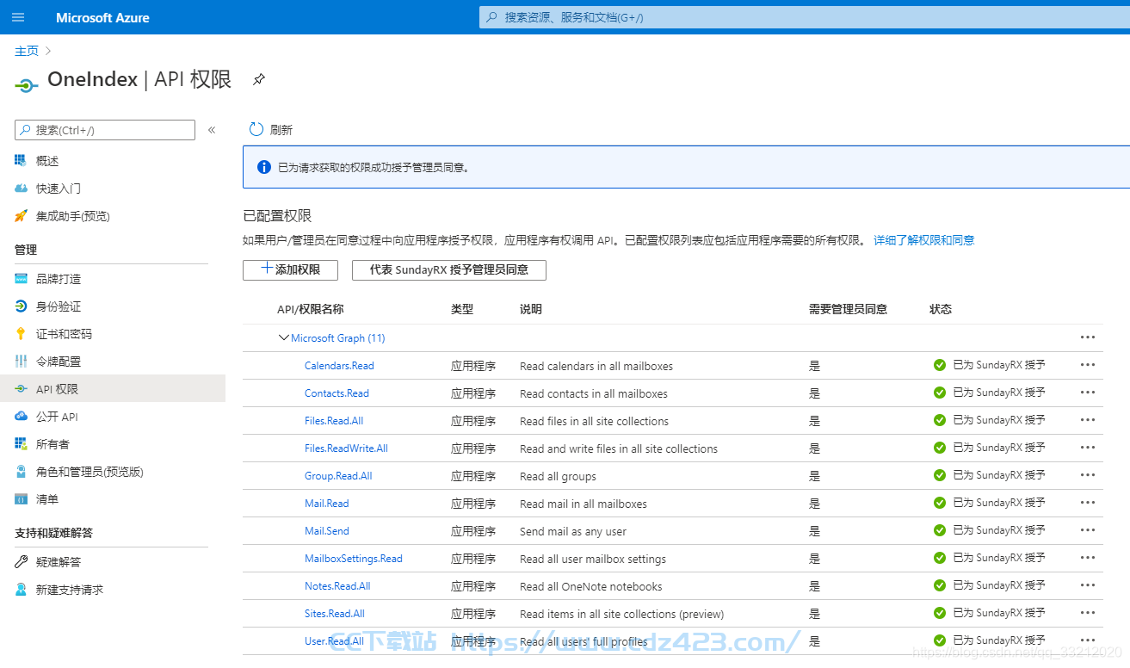
Task: Open the 清单 menu item
Action: coord(47,499)
